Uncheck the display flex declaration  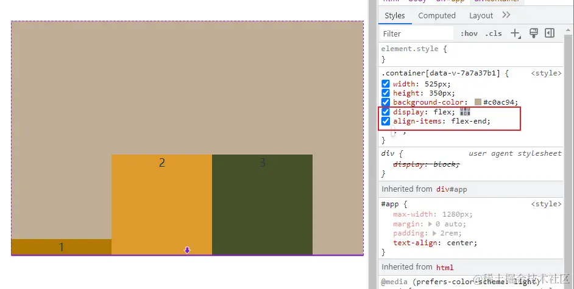[386, 111]
